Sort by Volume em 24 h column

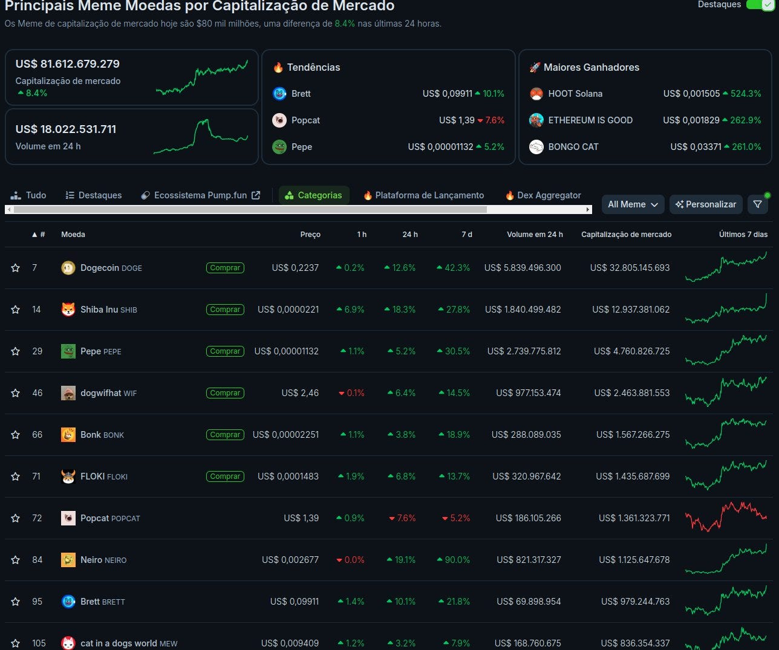pyautogui.click(x=535, y=235)
